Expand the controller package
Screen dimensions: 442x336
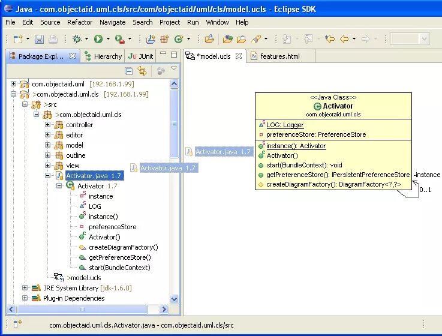click(x=47, y=124)
